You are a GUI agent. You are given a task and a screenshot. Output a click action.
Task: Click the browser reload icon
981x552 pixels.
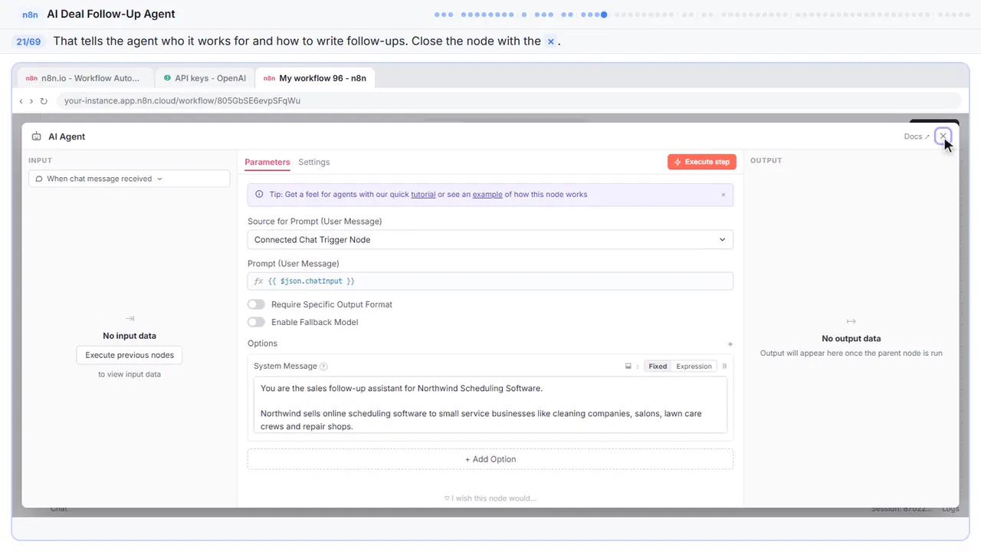(x=44, y=101)
